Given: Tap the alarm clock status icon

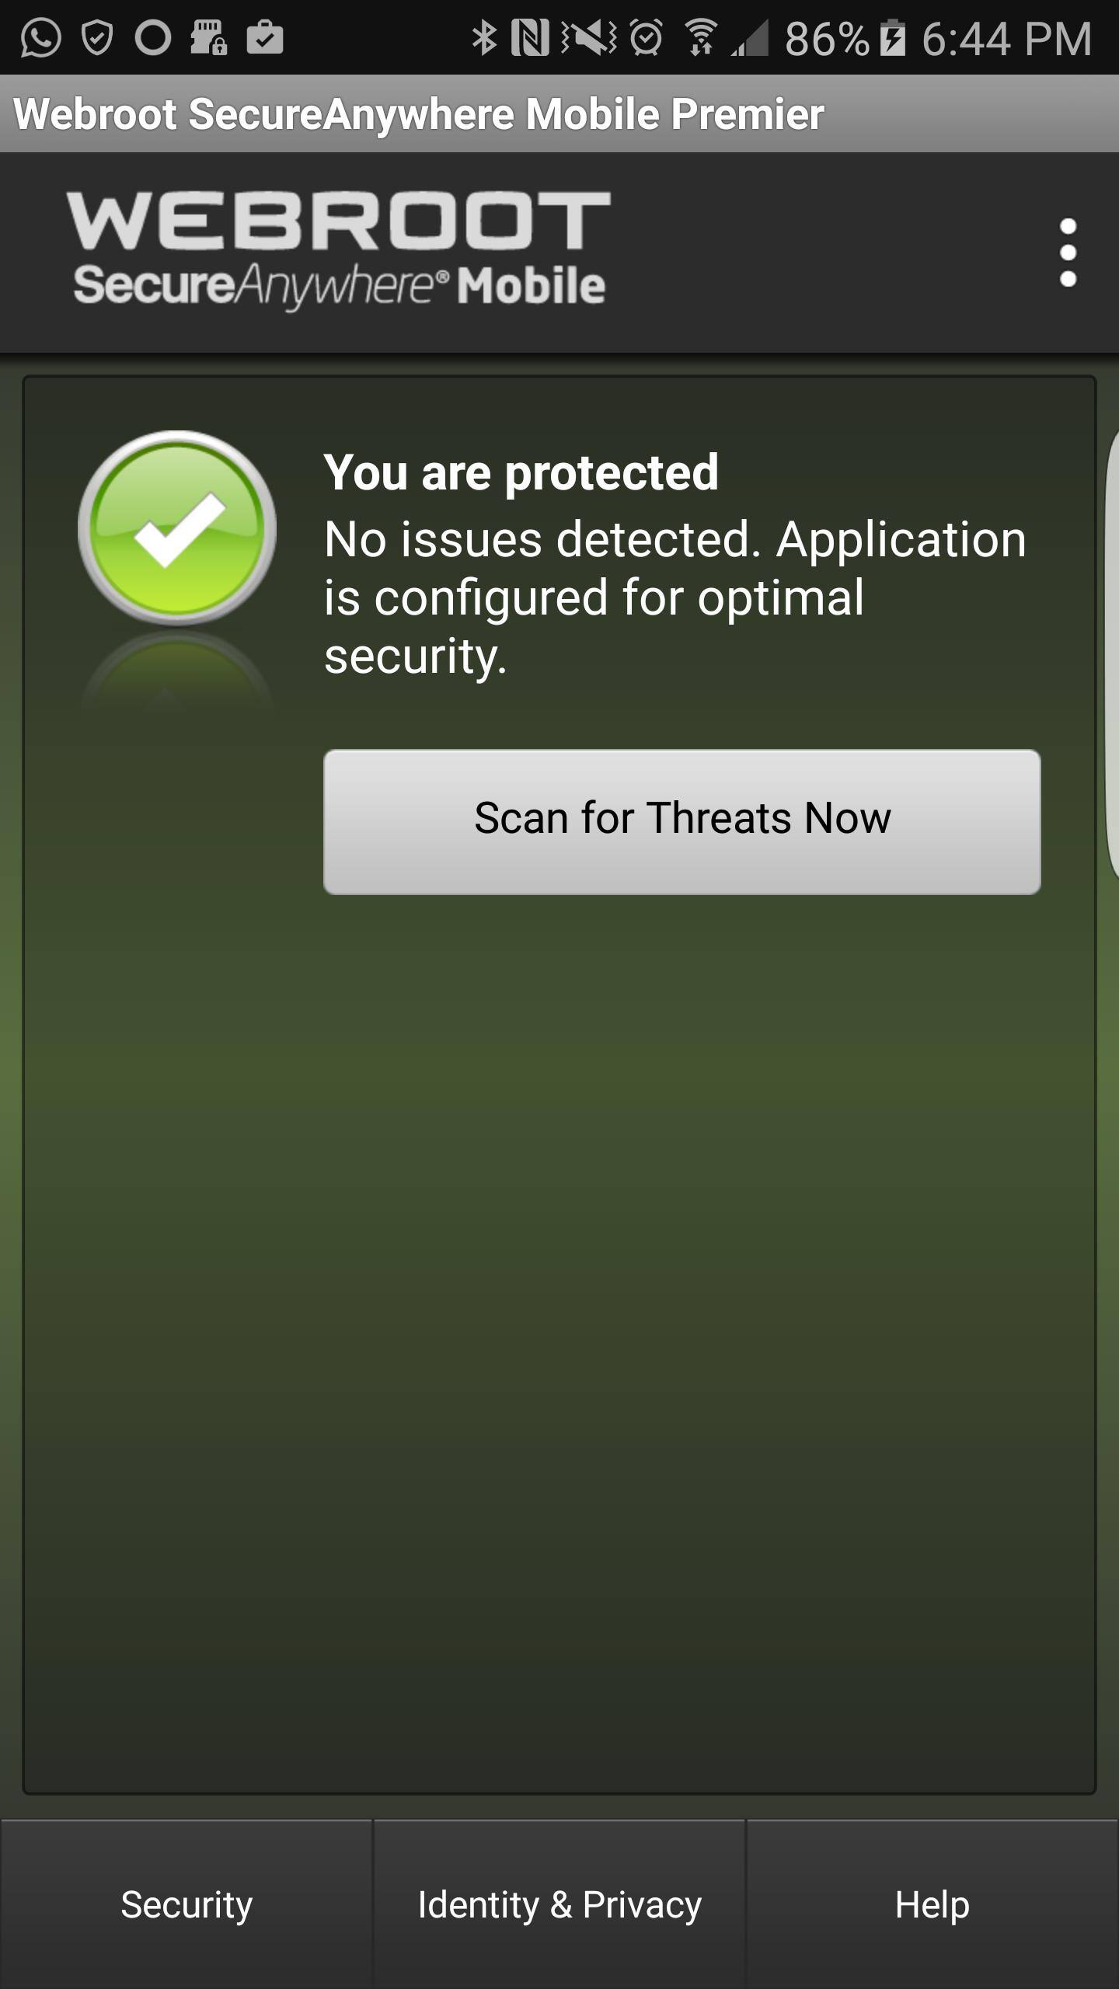Looking at the screenshot, I should point(646,38).
